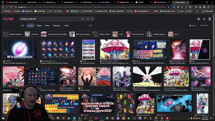Click the magnifier search icon in search box
Viewport: 215px width, 121px height.
pos(92,19)
